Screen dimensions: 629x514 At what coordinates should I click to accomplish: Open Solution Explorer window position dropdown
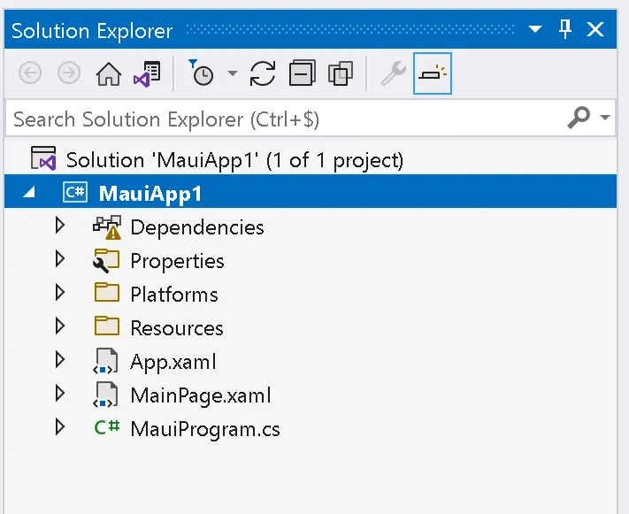(535, 29)
